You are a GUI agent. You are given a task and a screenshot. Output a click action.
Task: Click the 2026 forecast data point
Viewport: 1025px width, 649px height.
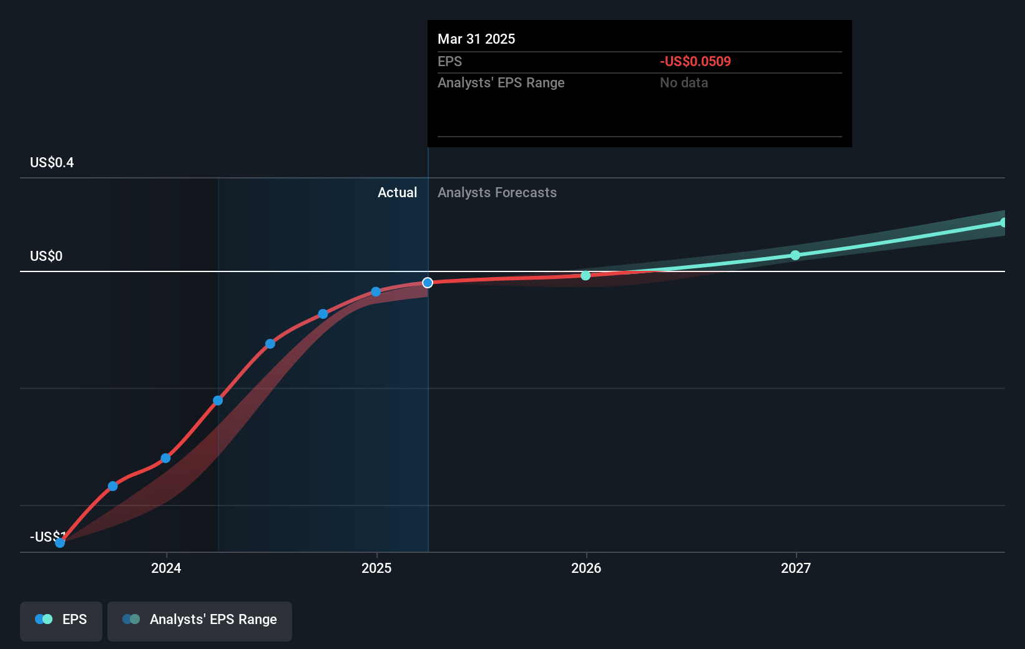tap(585, 275)
